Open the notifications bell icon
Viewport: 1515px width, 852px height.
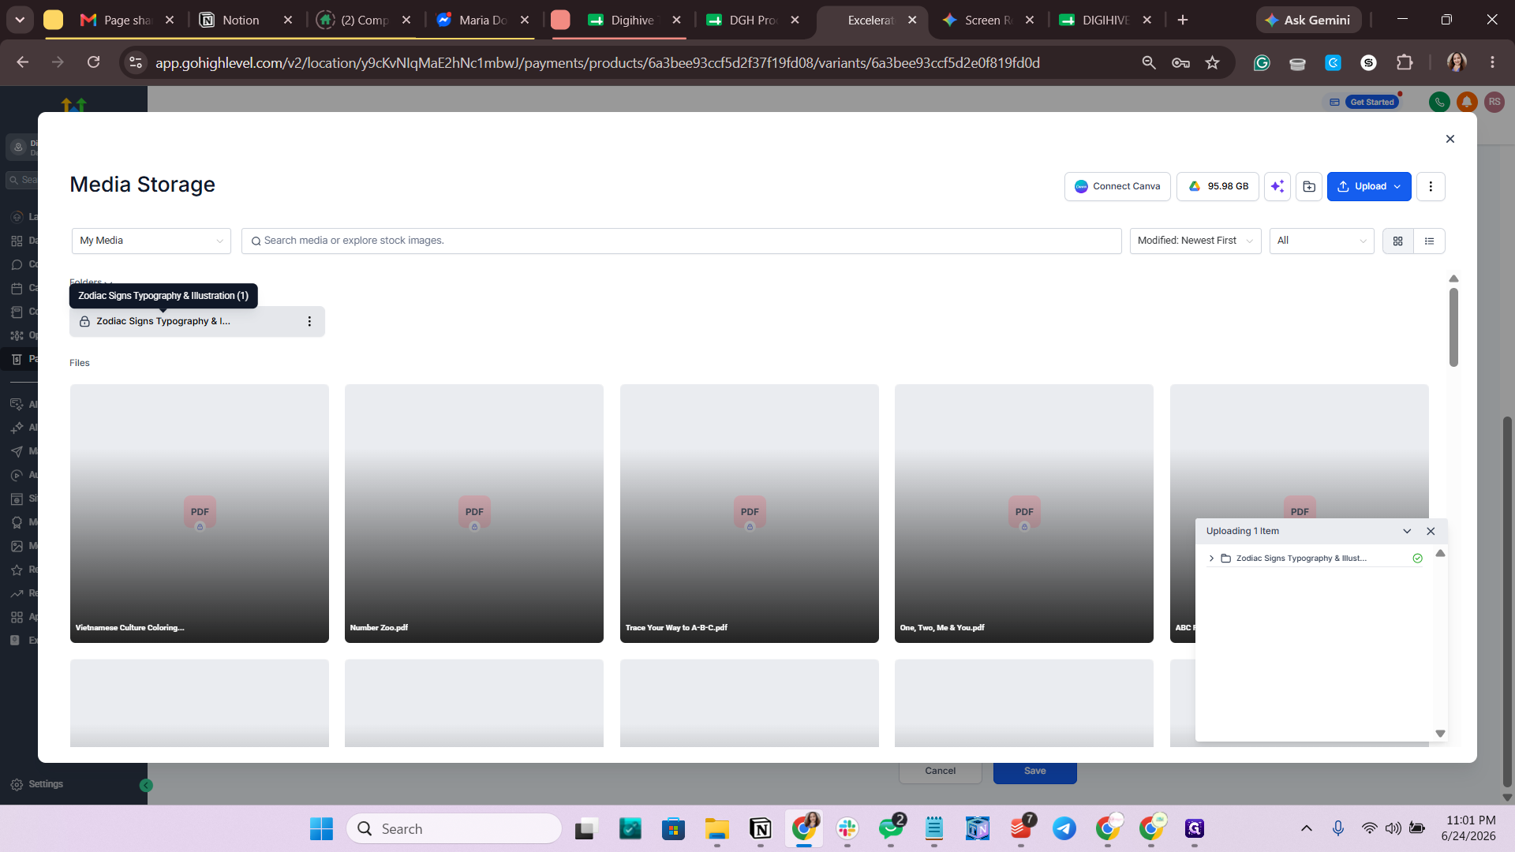pyautogui.click(x=1467, y=102)
